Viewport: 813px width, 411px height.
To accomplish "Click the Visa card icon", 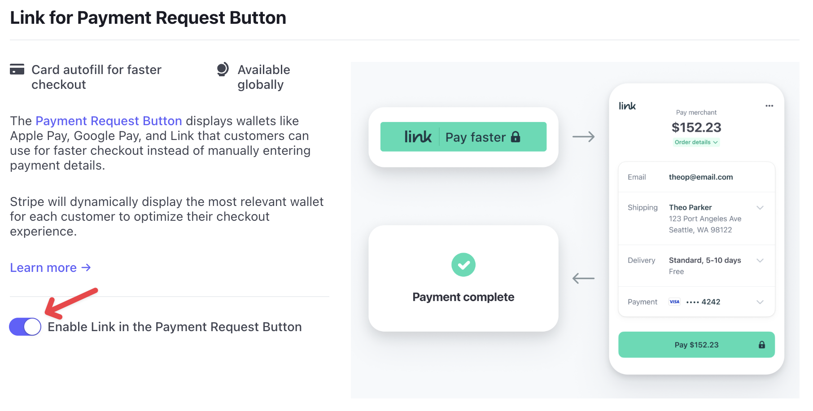I will point(674,302).
